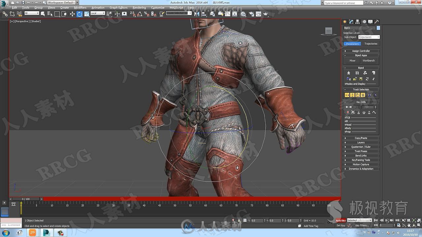Open the Customize menu

158,8
